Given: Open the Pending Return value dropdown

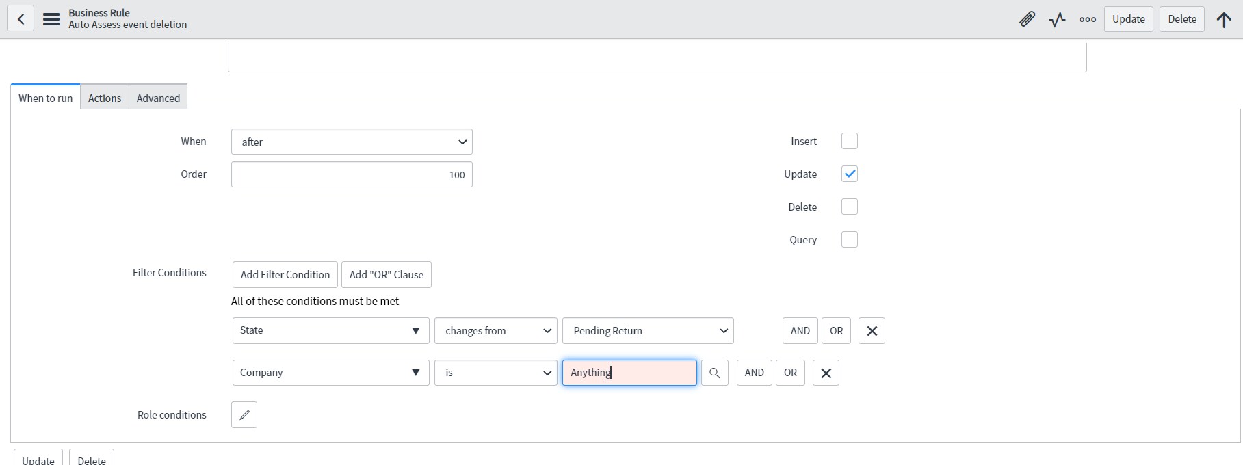Looking at the screenshot, I should pos(648,331).
